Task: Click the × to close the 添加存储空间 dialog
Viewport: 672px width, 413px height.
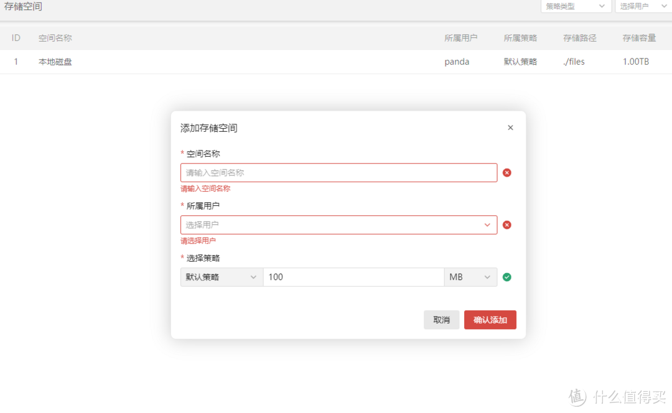Action: point(510,128)
